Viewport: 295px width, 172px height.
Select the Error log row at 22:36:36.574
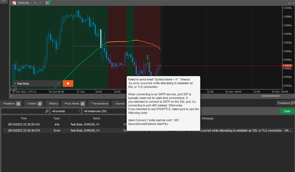(148, 130)
